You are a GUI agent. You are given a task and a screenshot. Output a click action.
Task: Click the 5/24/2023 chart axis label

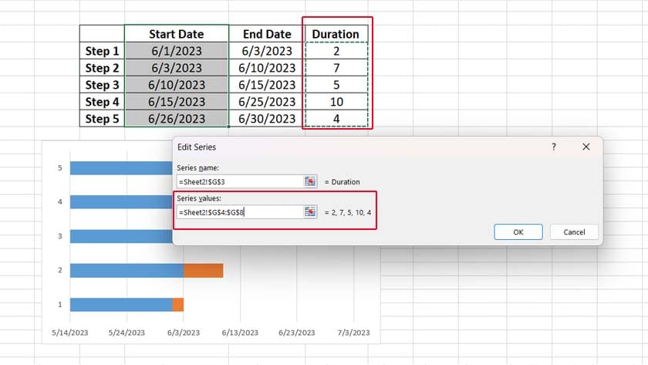pos(127,333)
